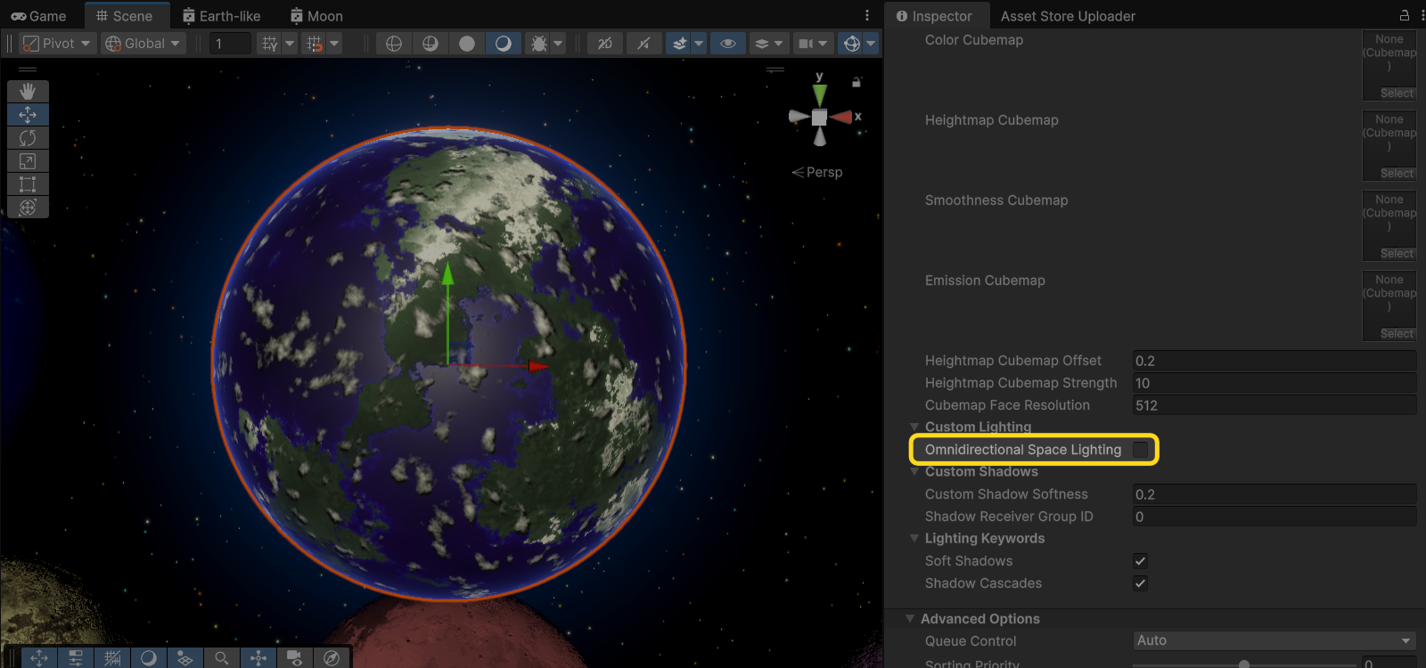Select the Move tool in scene toolbar
The image size is (1426, 668).
tap(28, 114)
